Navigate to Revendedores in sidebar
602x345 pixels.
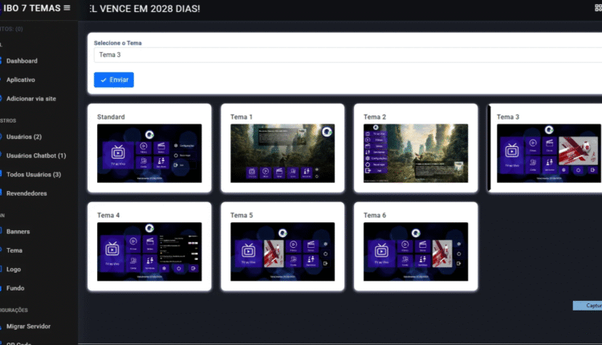26,193
